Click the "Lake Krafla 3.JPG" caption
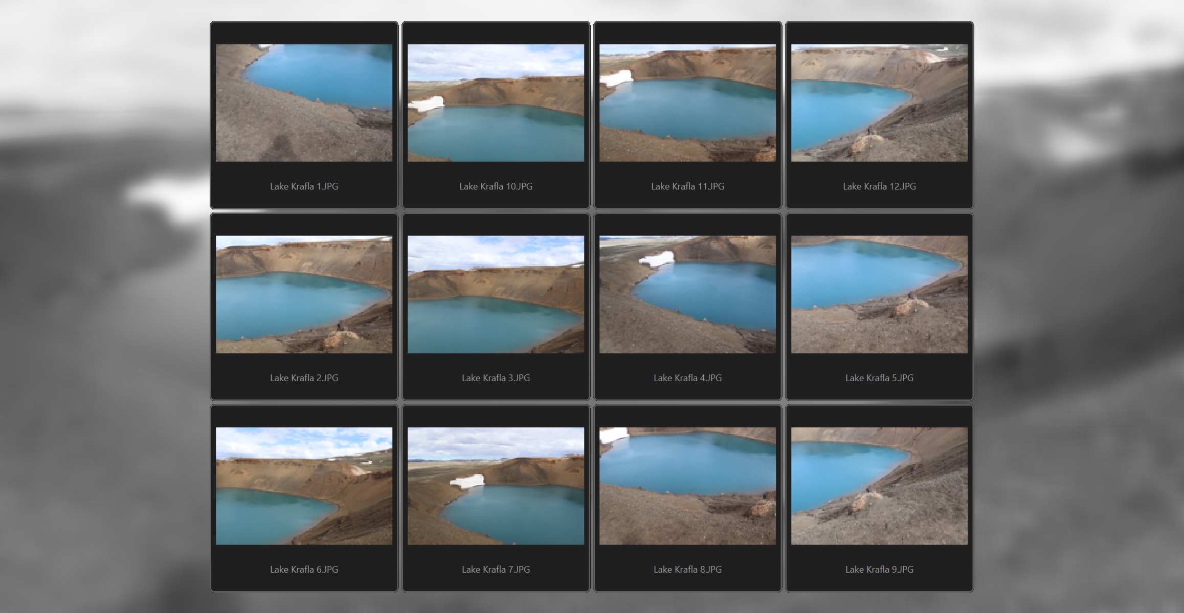This screenshot has width=1184, height=613. tap(496, 378)
